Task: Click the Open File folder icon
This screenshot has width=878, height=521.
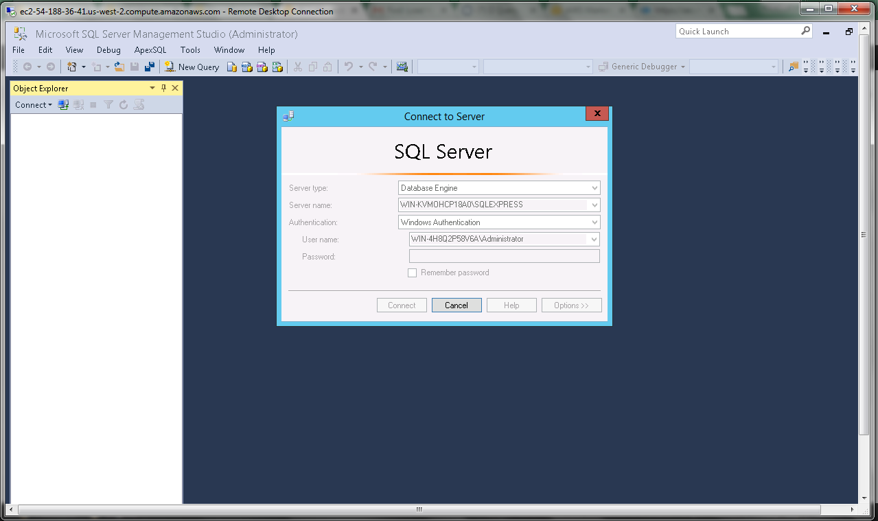Action: coord(119,67)
